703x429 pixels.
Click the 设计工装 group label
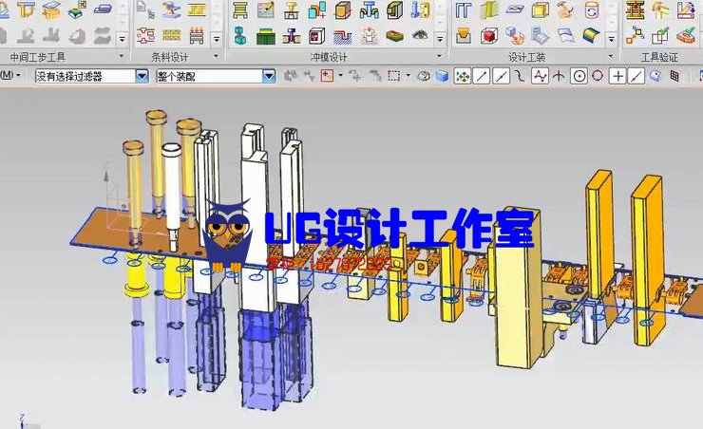coord(527,57)
